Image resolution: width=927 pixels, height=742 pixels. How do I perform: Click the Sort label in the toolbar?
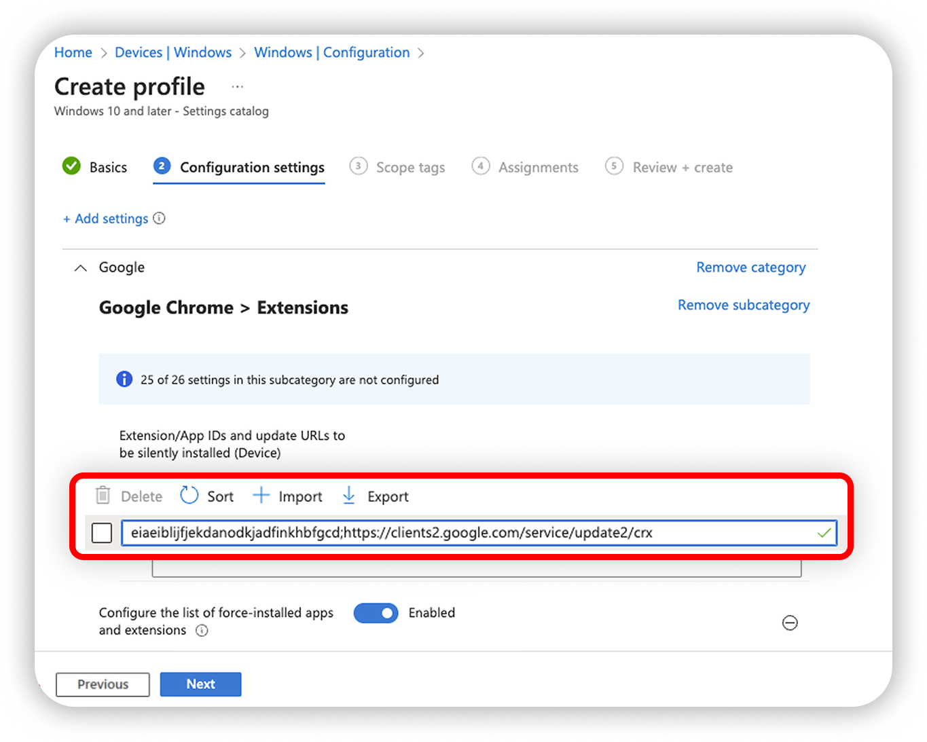(x=221, y=496)
